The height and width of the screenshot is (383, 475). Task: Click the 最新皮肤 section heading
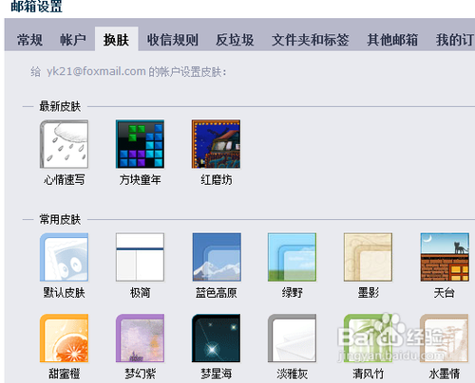click(x=60, y=106)
